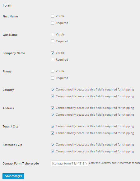This screenshot has height=181, width=140.
Task: Focus the Contact Form 7 shortcode field
Action: 70,164
